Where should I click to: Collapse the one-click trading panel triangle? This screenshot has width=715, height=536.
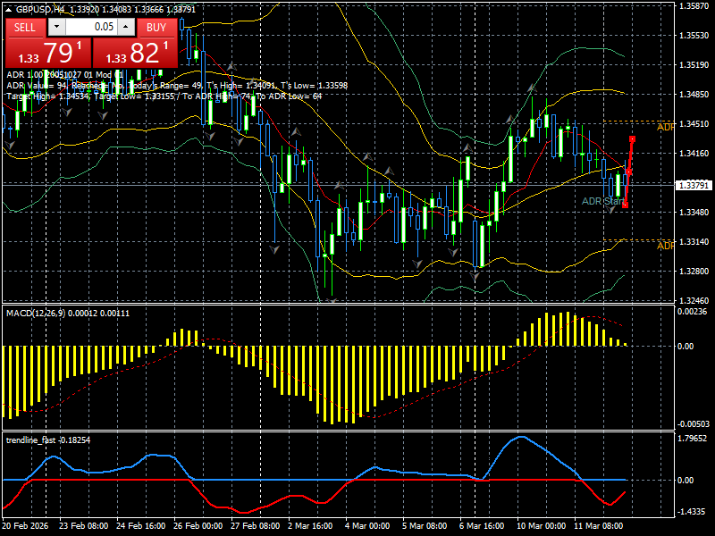pyautogui.click(x=9, y=9)
